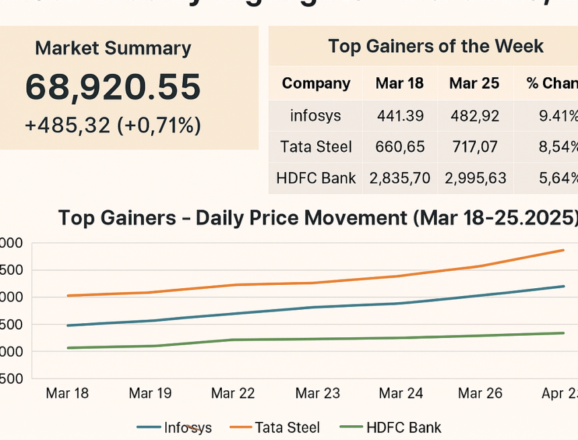Click the 482,92 cell for infosys
The image size is (578, 440).
click(474, 116)
